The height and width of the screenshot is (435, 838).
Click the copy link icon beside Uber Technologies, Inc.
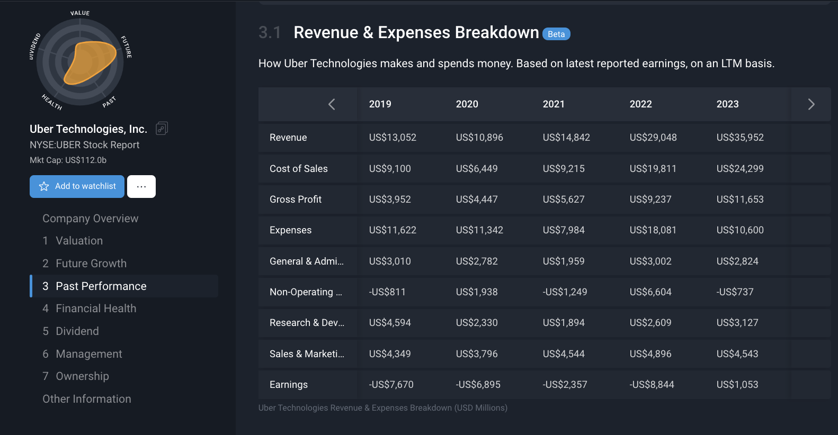click(x=162, y=129)
